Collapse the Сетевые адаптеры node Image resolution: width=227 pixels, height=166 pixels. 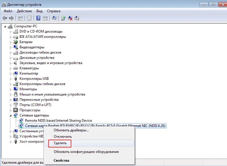point(11,116)
